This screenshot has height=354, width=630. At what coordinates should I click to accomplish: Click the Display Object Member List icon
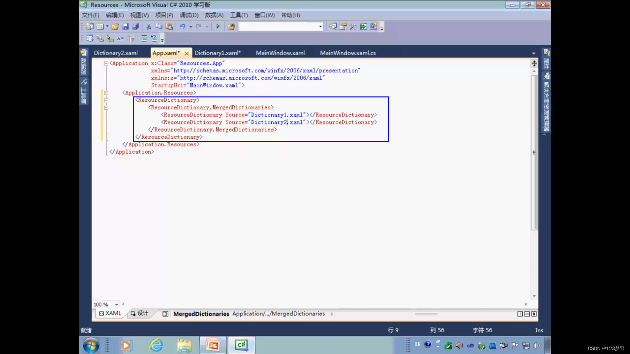pos(90,38)
